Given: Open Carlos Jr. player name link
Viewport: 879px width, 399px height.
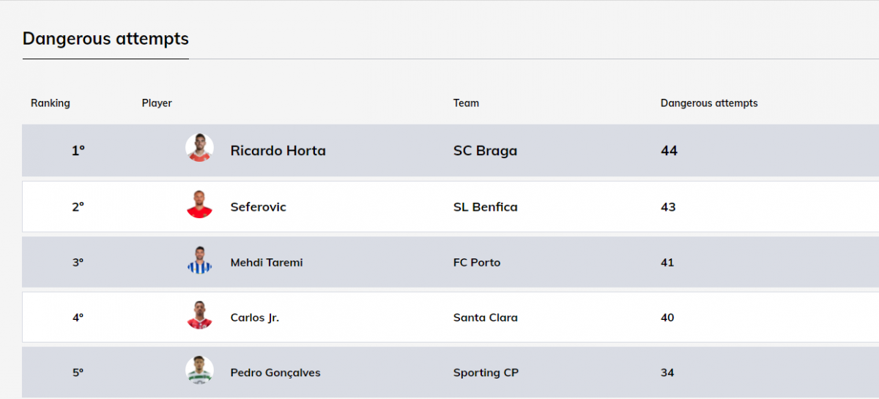Looking at the screenshot, I should (x=254, y=318).
